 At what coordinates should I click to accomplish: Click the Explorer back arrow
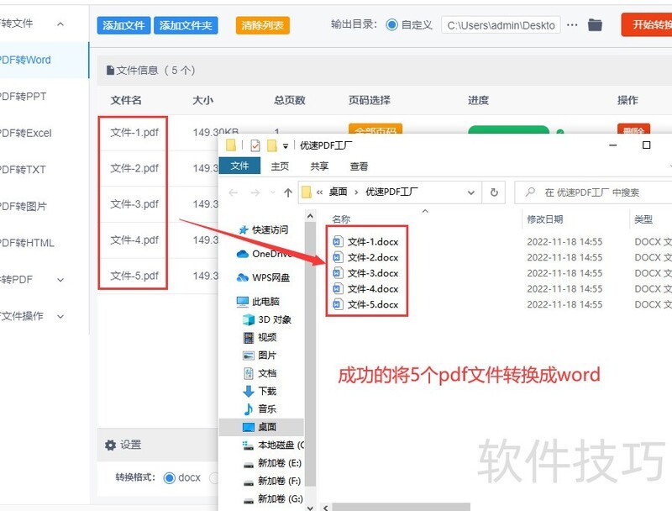(234, 193)
